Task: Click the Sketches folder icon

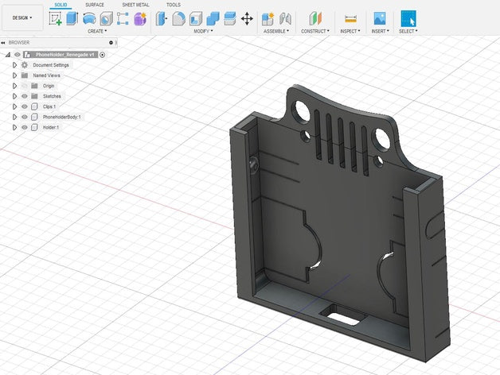Action: (34, 96)
